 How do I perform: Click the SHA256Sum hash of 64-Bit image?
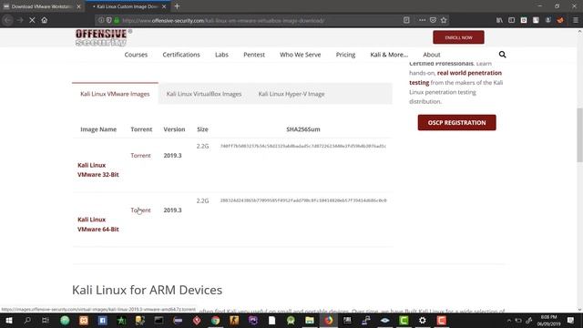coord(303,200)
